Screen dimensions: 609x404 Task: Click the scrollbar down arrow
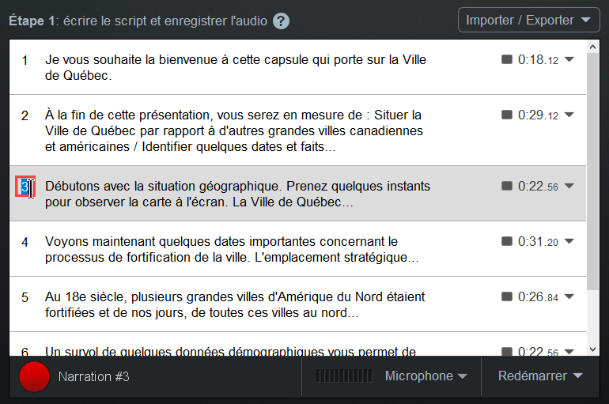pos(592,349)
